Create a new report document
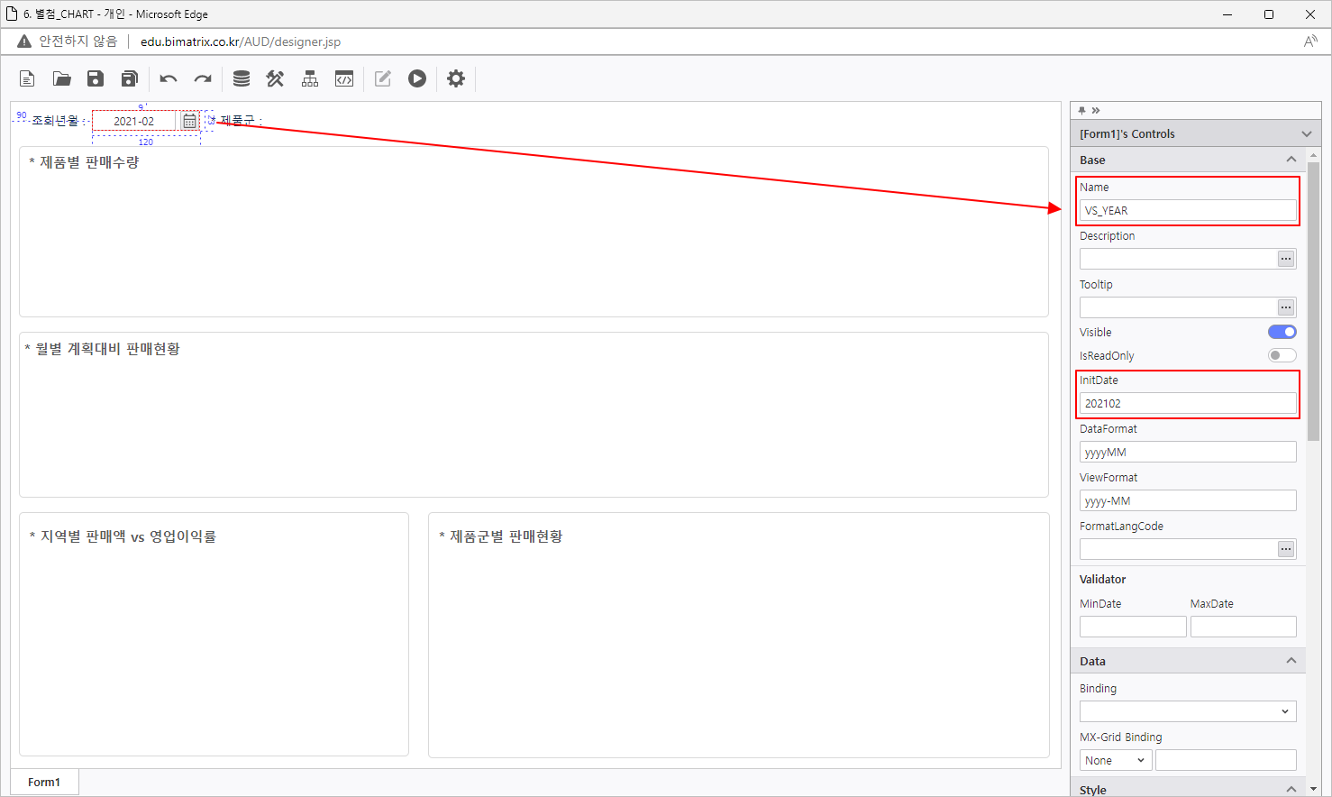Image resolution: width=1332 pixels, height=797 pixels. tap(27, 78)
